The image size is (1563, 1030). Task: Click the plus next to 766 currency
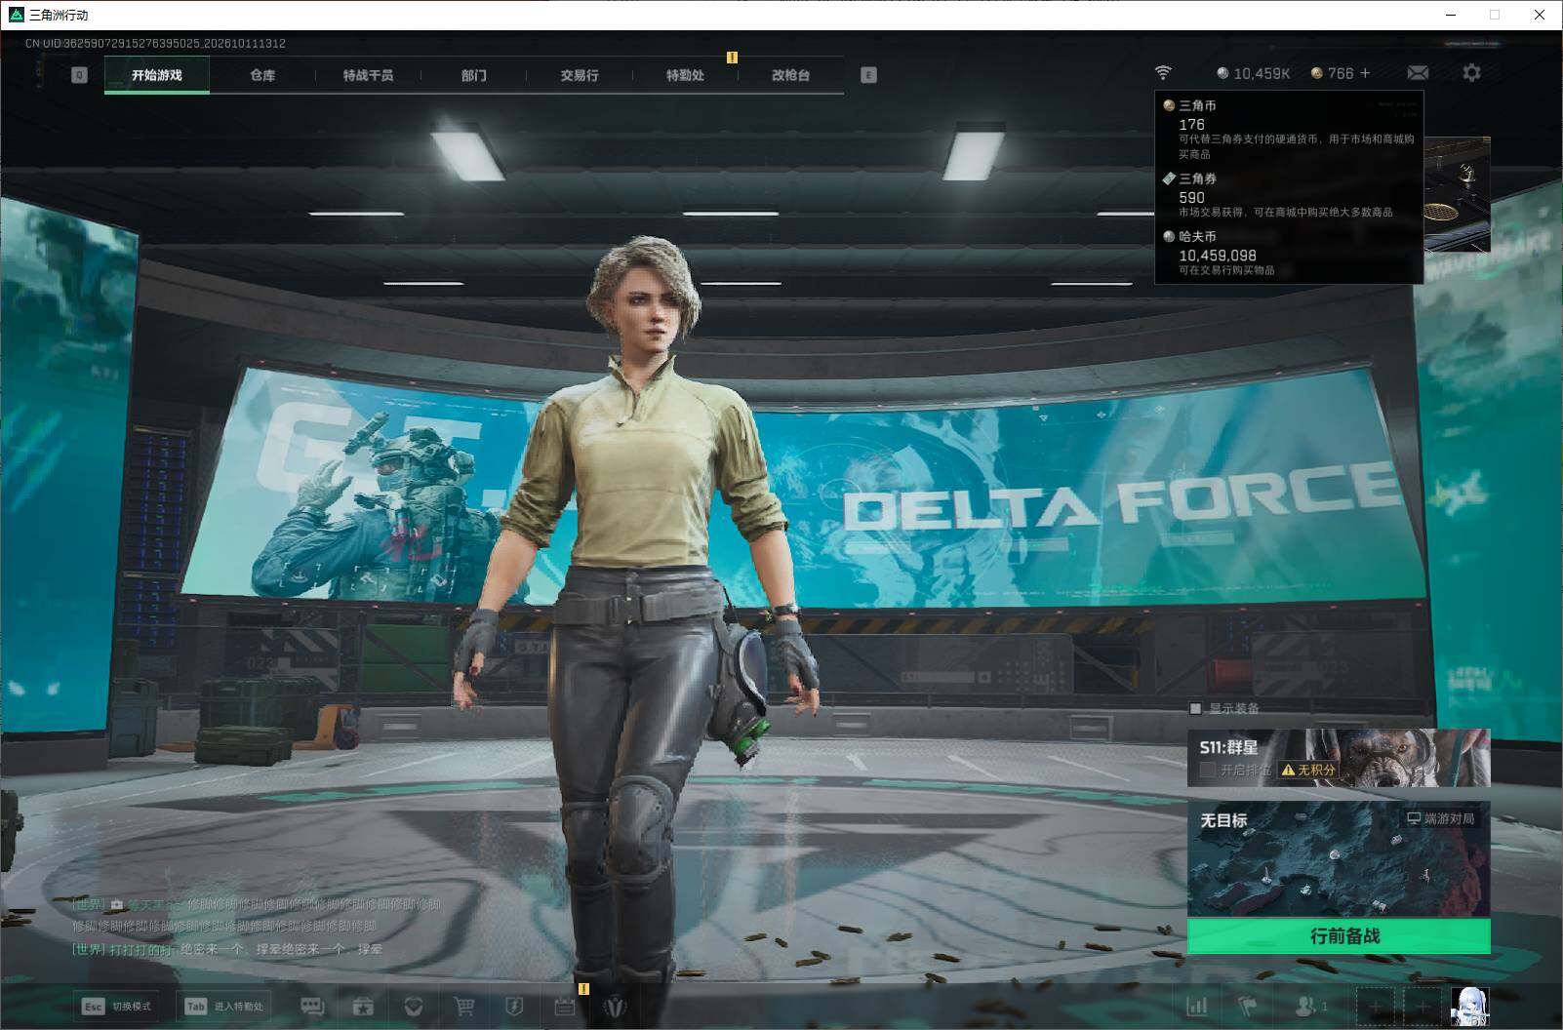coord(1365,73)
